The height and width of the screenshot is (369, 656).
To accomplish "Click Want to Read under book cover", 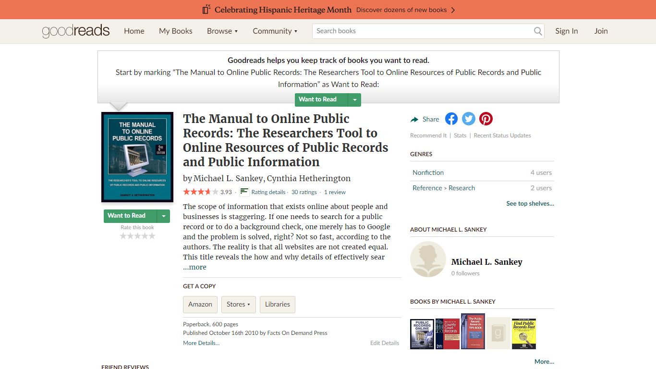I will click(130, 216).
